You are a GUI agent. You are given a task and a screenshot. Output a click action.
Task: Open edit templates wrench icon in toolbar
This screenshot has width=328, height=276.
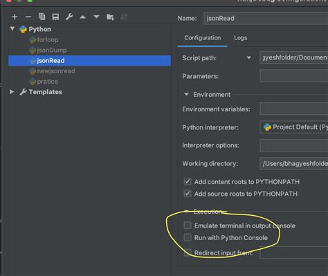point(69,17)
